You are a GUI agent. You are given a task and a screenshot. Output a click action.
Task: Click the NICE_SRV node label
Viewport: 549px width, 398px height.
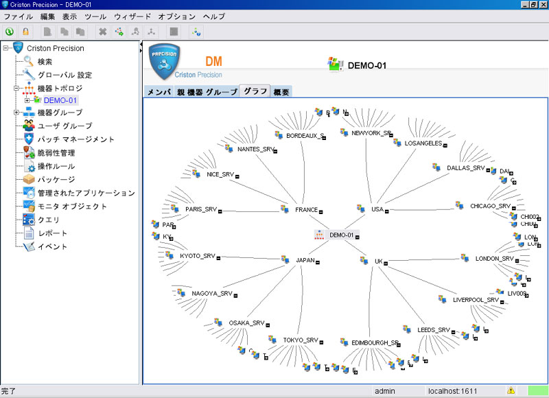220,174
